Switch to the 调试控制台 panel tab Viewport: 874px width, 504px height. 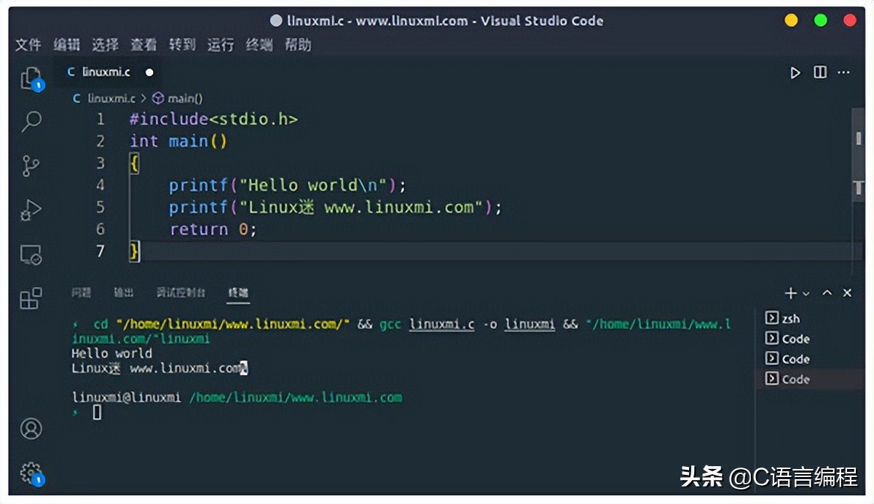tap(181, 293)
